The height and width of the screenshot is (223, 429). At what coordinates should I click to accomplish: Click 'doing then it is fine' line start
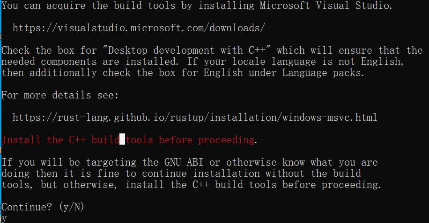coord(69,174)
